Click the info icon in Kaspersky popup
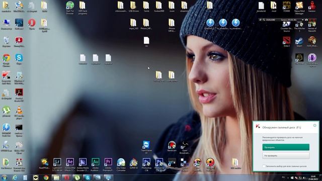322x181 pixels. [x=314, y=125]
